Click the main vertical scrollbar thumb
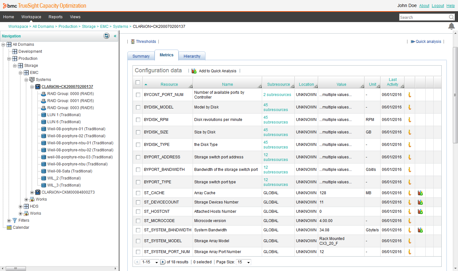Viewport: 458px width, 271px height. [x=455, y=95]
